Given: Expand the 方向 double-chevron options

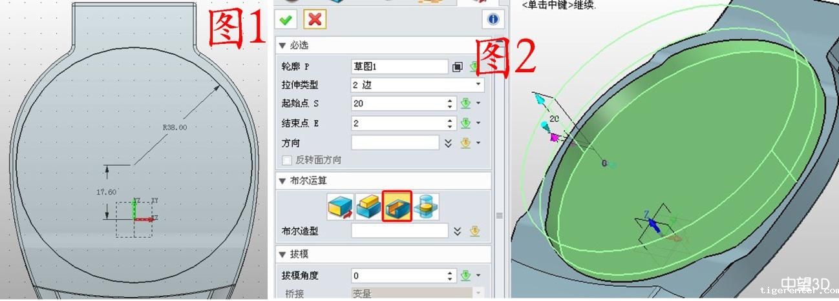Looking at the screenshot, I should click(449, 143).
